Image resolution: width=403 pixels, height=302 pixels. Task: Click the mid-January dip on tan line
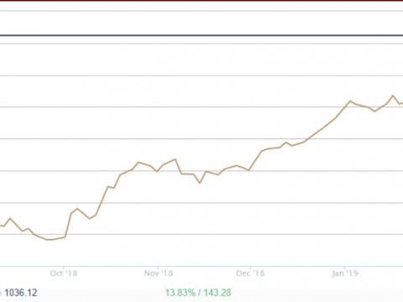coord(374,112)
